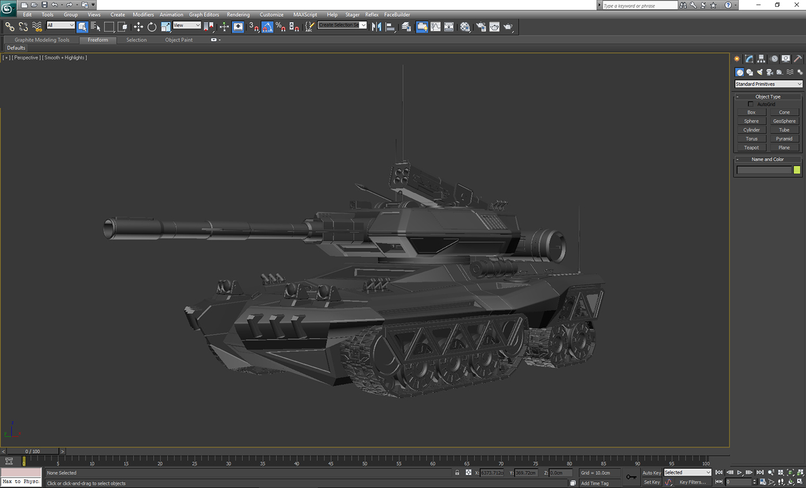Open the selection filter All dropdown
Viewport: 806px width, 488px height.
pos(60,26)
